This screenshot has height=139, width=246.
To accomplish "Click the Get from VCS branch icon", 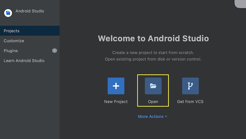I will click(x=190, y=86).
